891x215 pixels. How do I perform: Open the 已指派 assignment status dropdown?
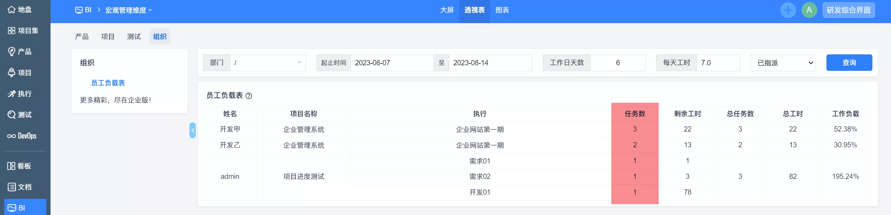783,63
